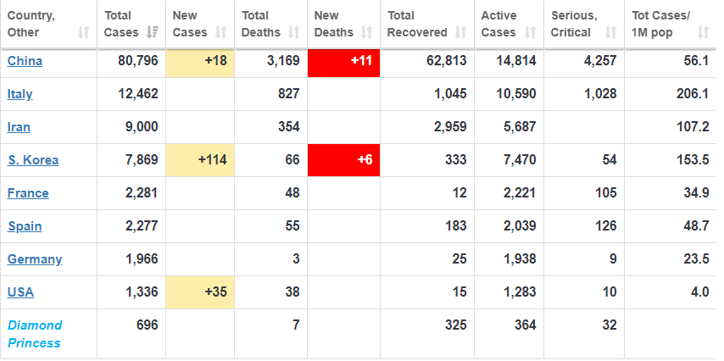Select Italy's total deaths value 827

click(289, 94)
